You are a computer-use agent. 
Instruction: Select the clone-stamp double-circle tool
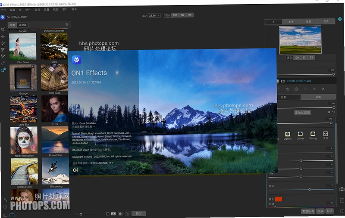tap(3, 63)
